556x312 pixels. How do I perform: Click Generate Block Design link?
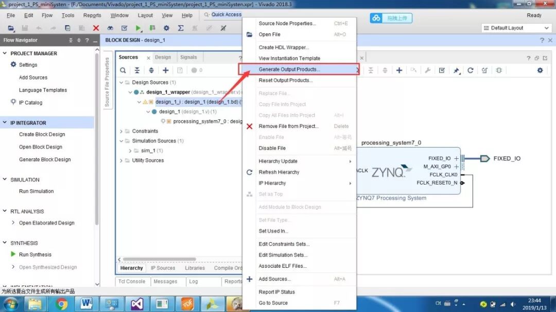click(x=45, y=159)
